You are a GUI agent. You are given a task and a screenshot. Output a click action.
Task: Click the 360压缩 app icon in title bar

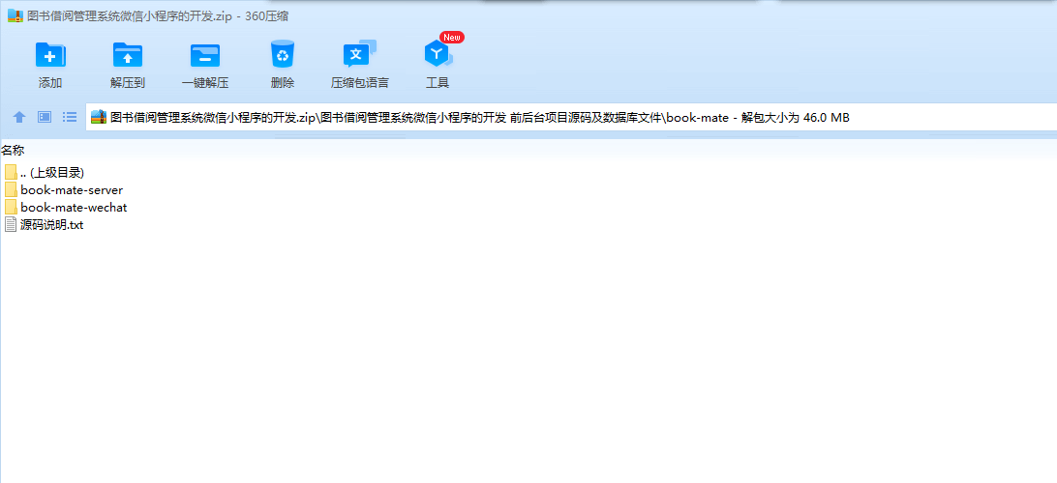pyautogui.click(x=15, y=16)
